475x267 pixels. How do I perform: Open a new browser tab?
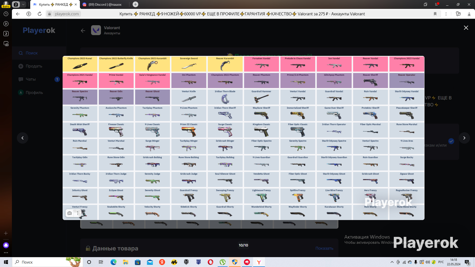click(135, 4)
